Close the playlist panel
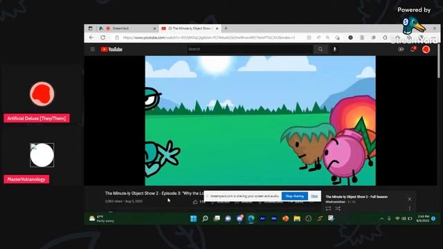The height and width of the screenshot is (249, 443). pyautogui.click(x=409, y=199)
